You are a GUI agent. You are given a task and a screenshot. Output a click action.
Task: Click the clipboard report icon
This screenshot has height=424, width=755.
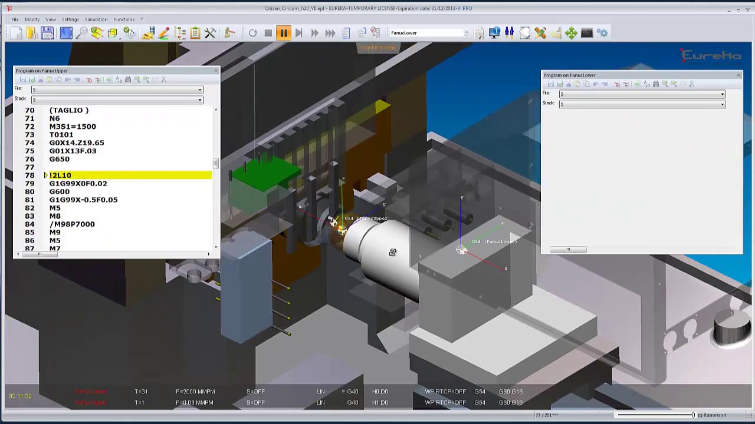(195, 33)
